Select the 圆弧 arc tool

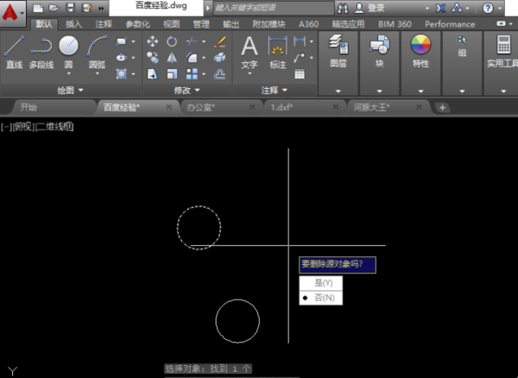pyautogui.click(x=97, y=52)
